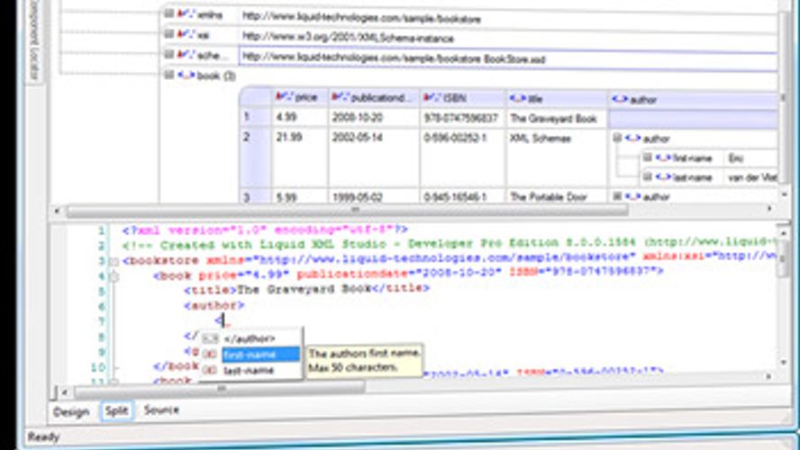Collapse the book fold marker at line 4
Screen dimensions: 800x450
[114, 276]
